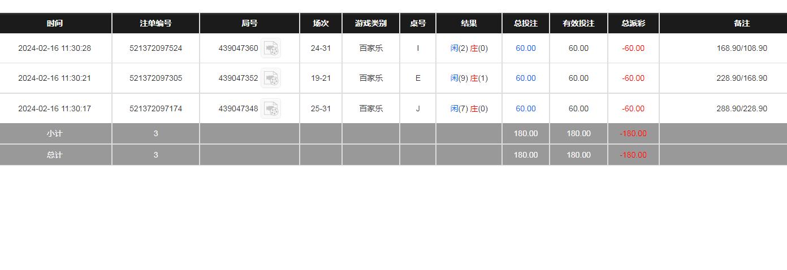This screenshot has height=270, width=787.
Task: Open video replay icon for round 439047360
Action: pos(271,49)
